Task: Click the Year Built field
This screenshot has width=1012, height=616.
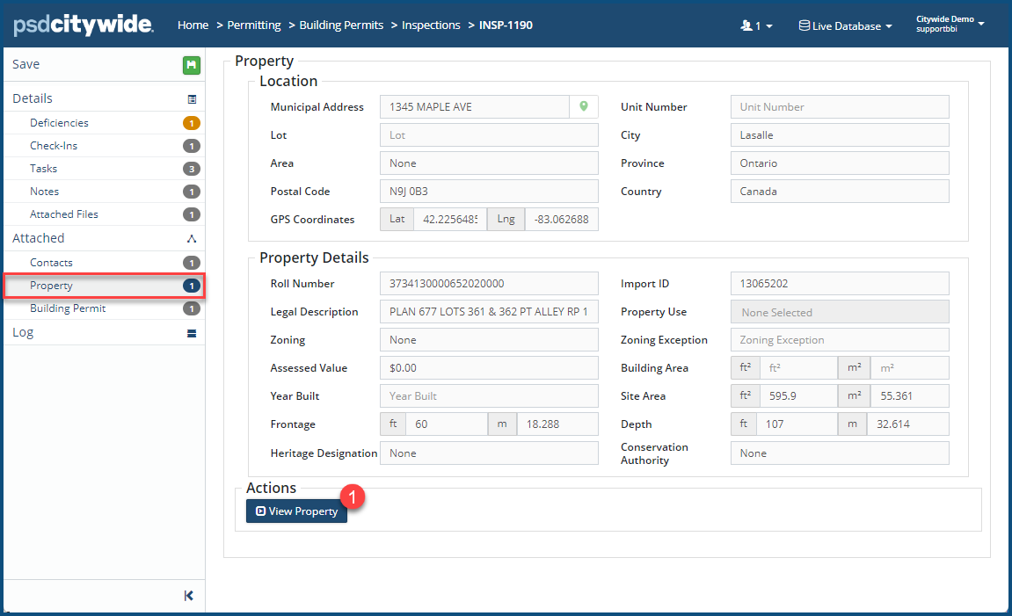Action: tap(489, 396)
